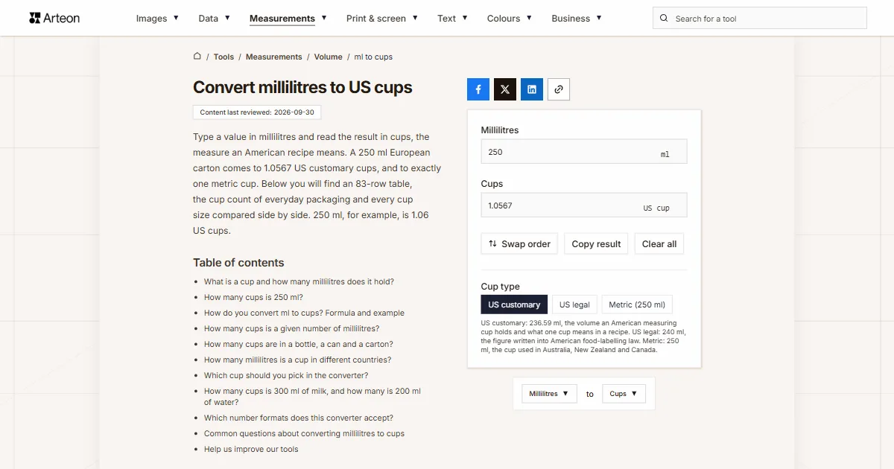Click the search magnifier icon
The width and height of the screenshot is (894, 469).
[x=665, y=19]
